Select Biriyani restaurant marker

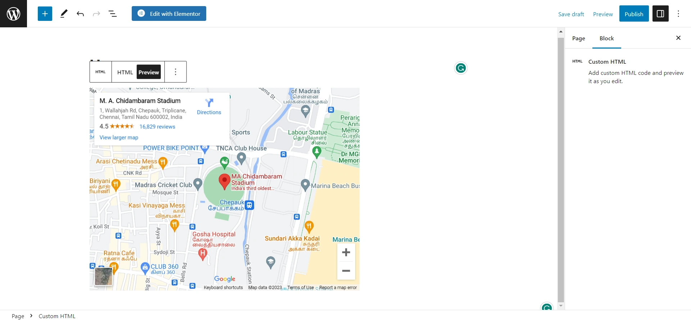point(116,185)
